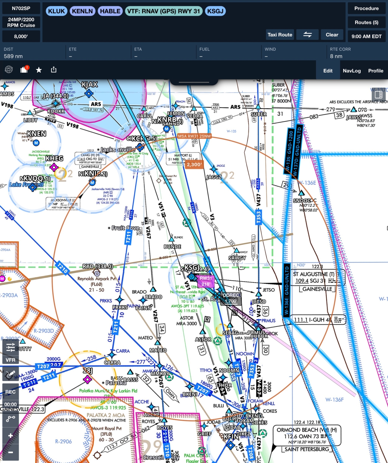
Task: Share the route using the export icon
Action: [54, 70]
